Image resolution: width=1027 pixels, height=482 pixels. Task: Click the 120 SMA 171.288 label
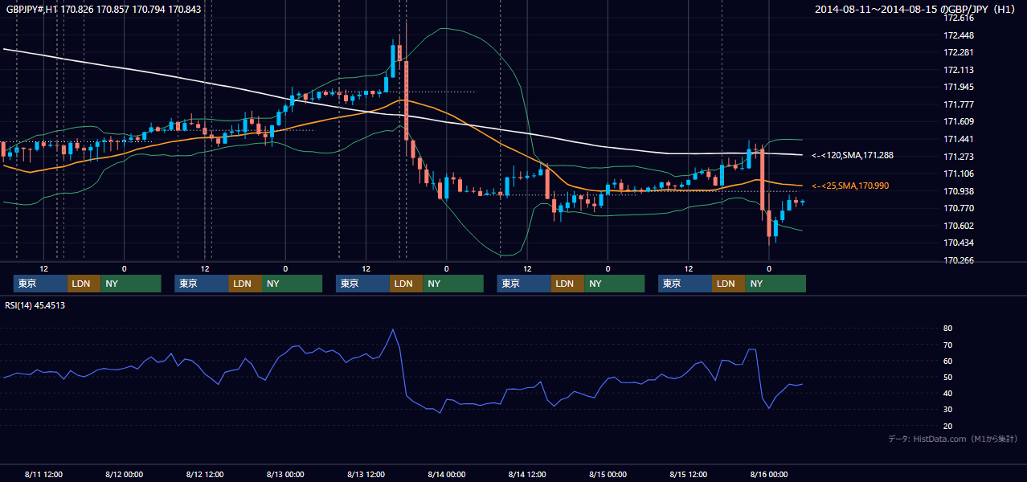(x=853, y=155)
